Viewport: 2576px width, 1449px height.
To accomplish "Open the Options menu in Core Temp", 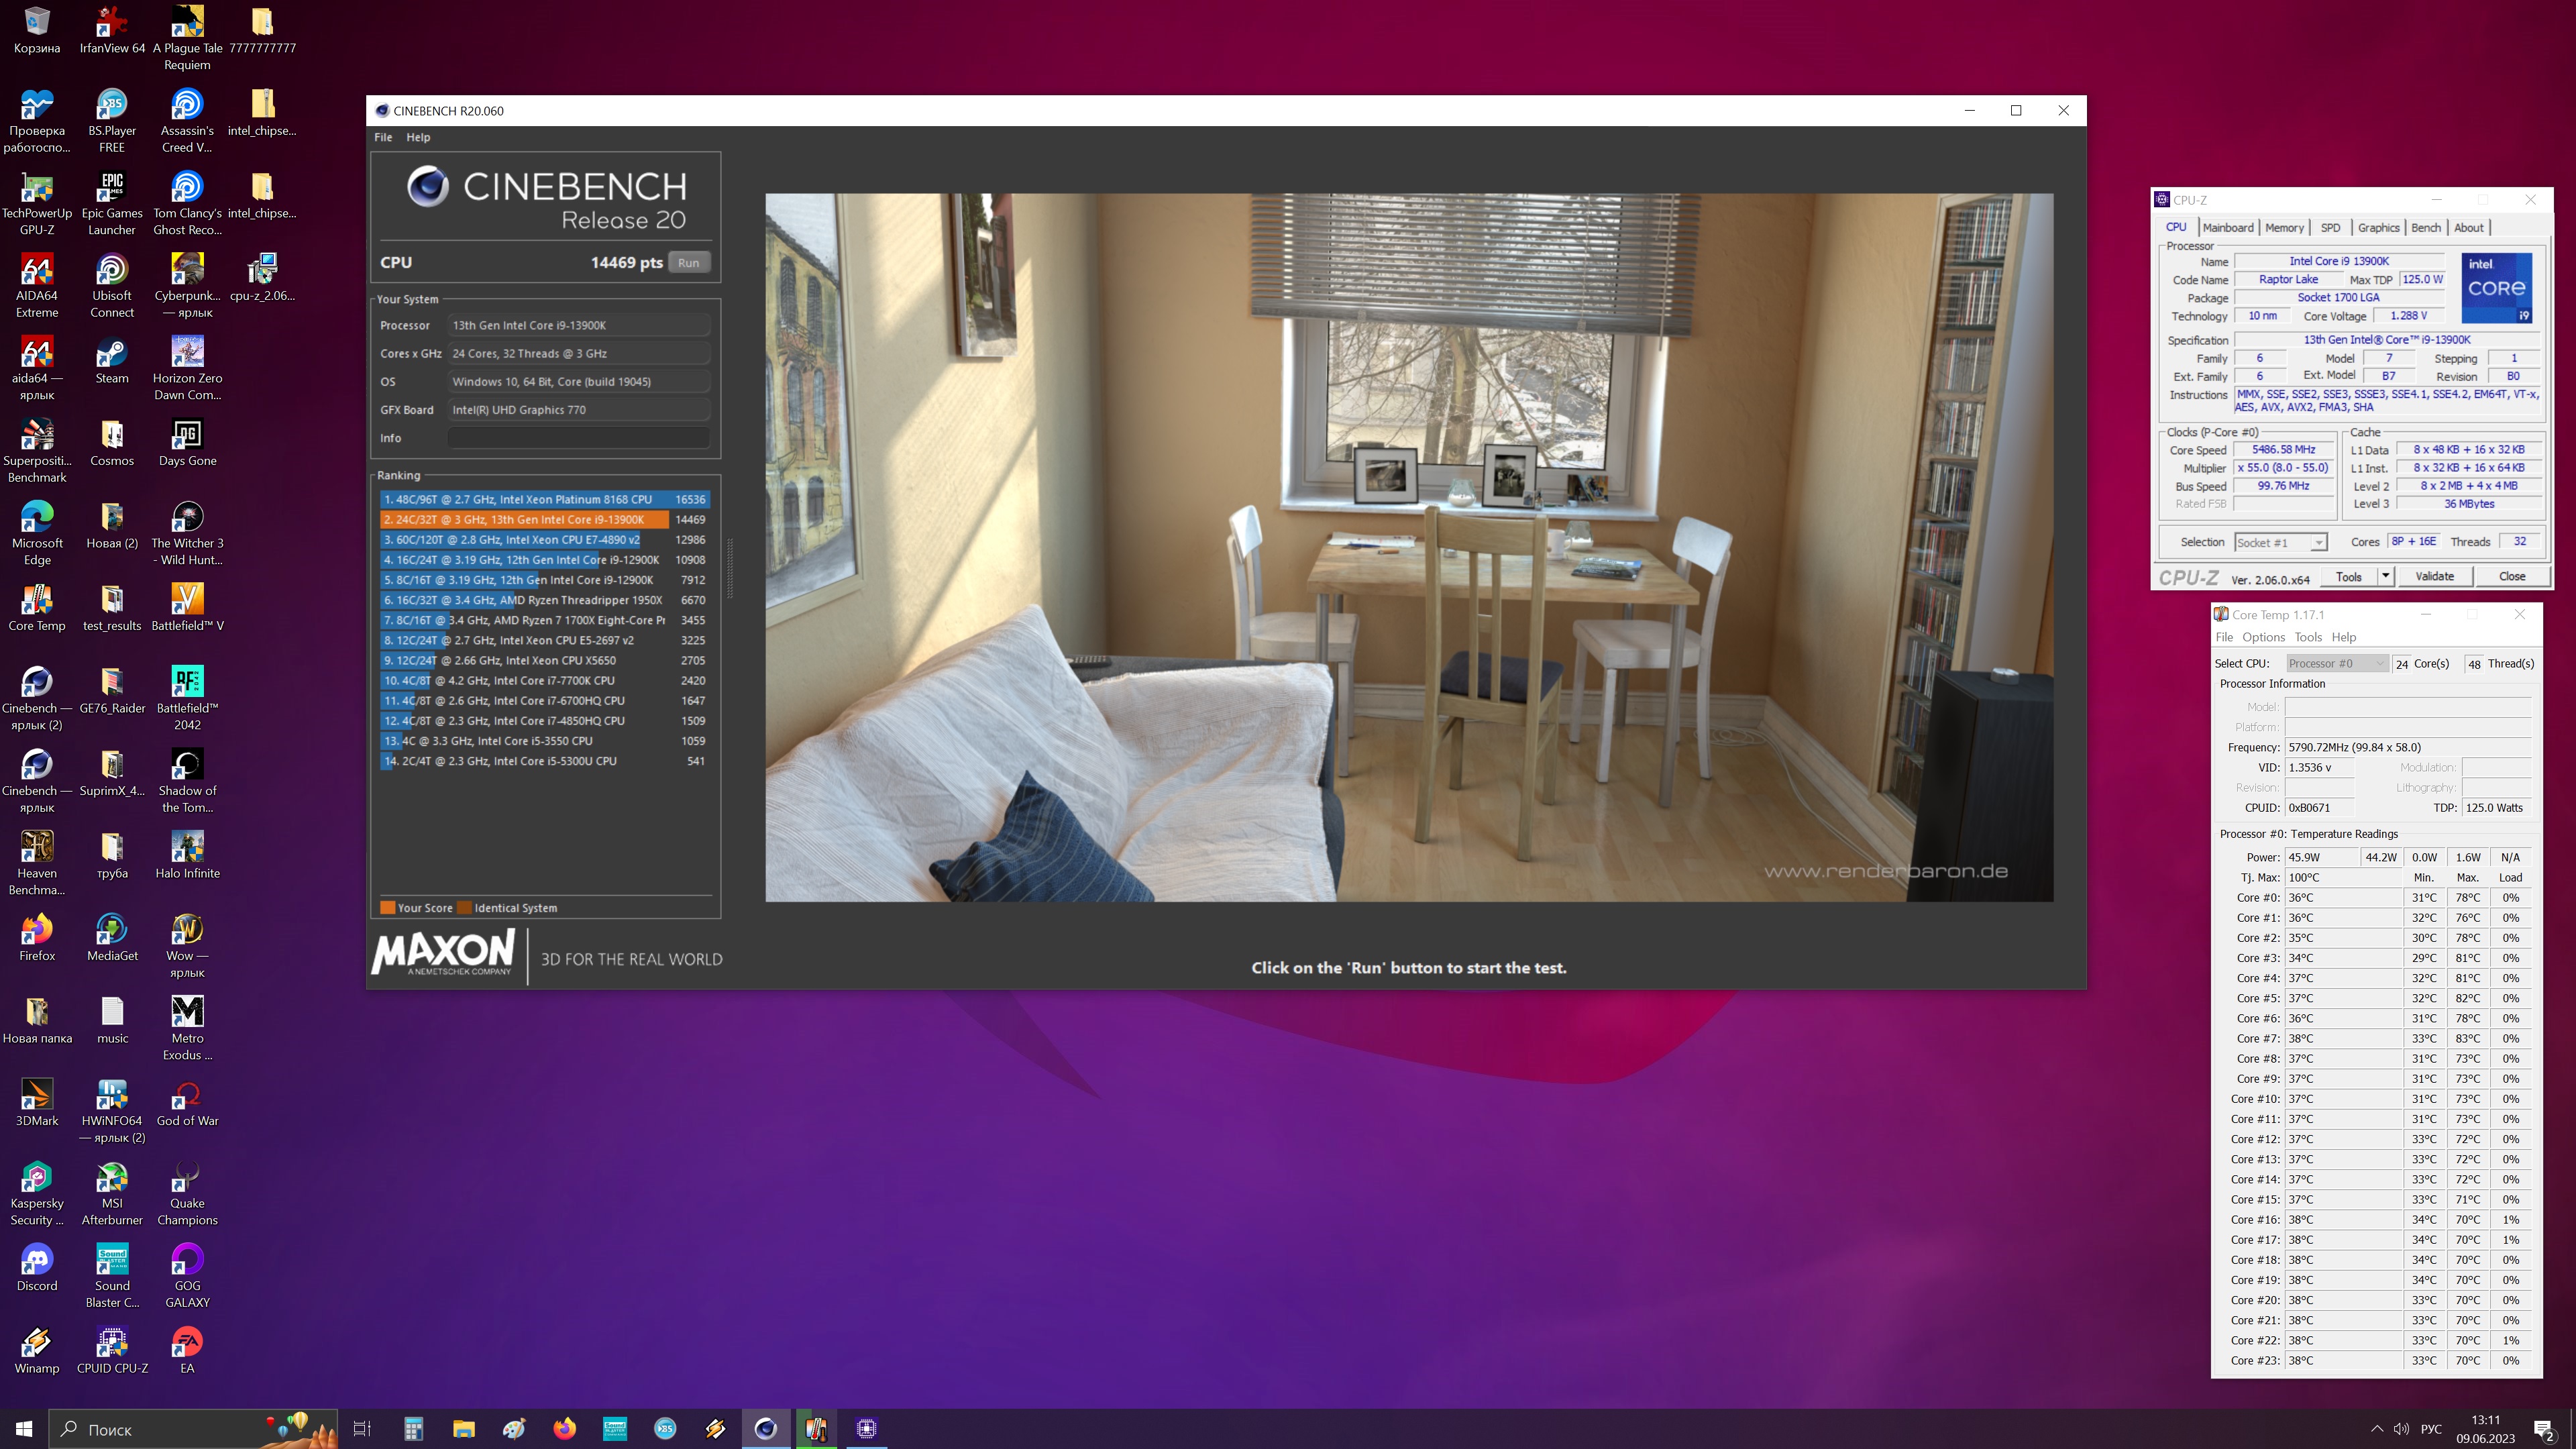I will (x=2263, y=637).
